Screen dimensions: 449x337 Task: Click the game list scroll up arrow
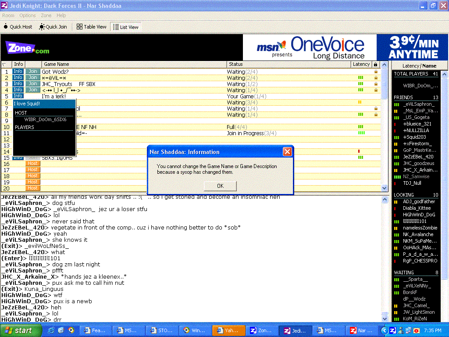[384, 65]
